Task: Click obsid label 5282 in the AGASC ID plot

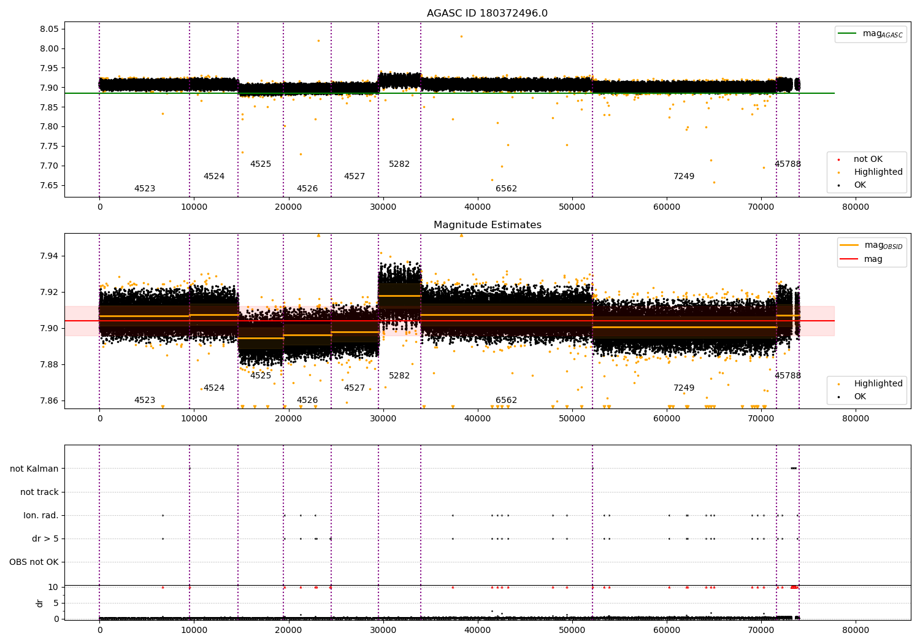Action: [x=399, y=164]
